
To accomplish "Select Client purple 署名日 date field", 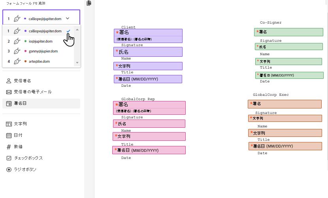I will click(148, 79).
